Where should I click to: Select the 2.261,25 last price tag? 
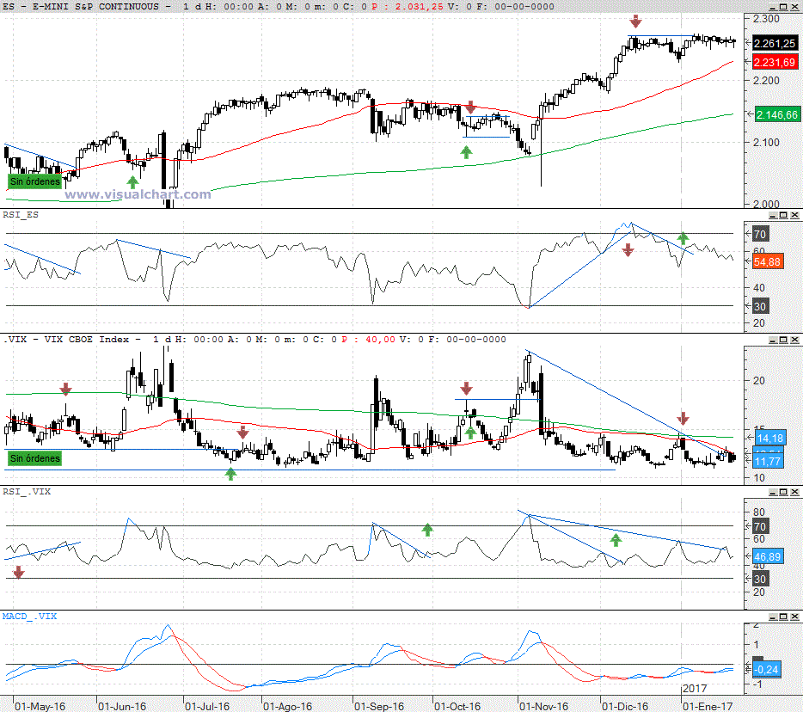click(x=775, y=44)
